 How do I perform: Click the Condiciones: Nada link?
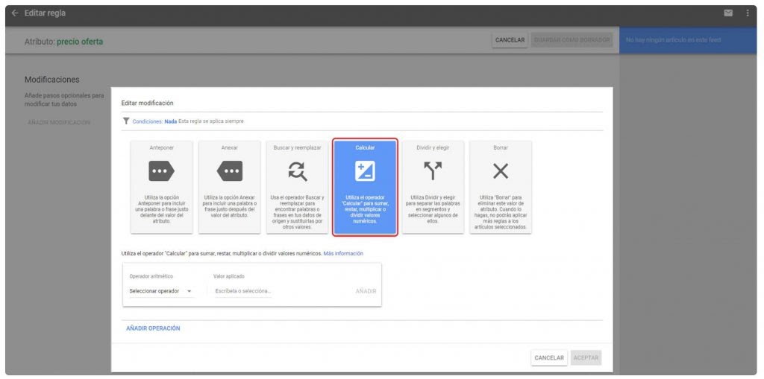(154, 121)
